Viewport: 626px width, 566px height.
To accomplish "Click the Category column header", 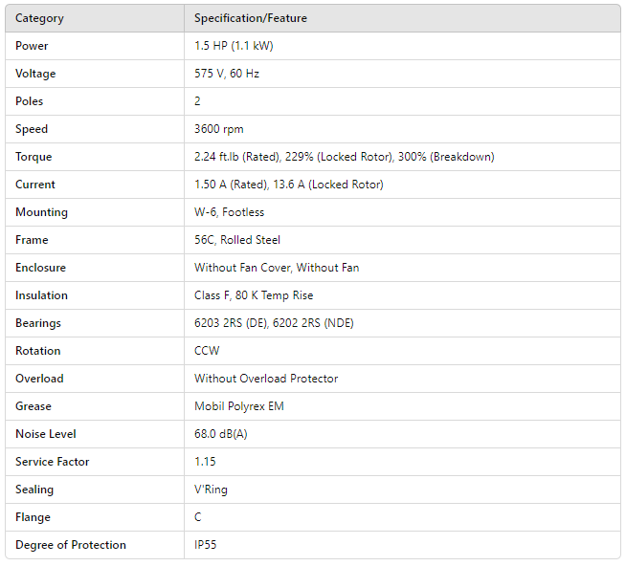I will click(x=39, y=18).
